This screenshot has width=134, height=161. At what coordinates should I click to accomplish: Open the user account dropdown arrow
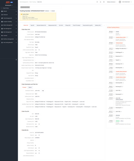131,2
